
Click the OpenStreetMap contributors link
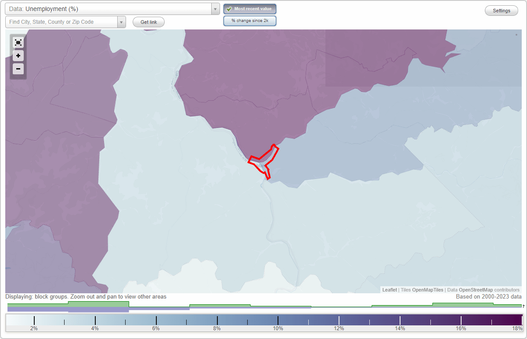click(x=477, y=290)
